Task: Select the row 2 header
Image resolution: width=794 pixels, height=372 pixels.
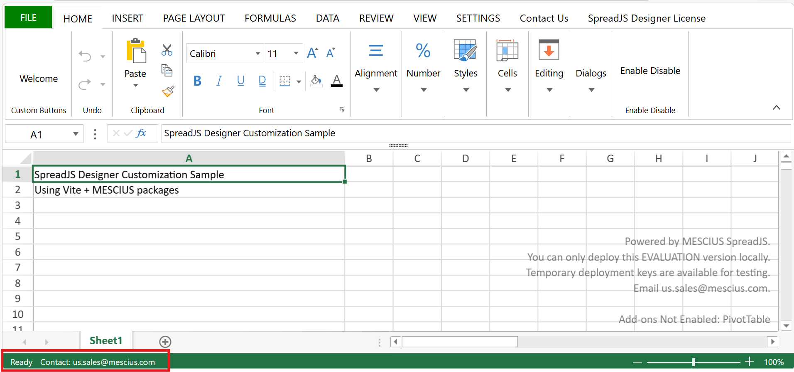Action: tap(17, 190)
